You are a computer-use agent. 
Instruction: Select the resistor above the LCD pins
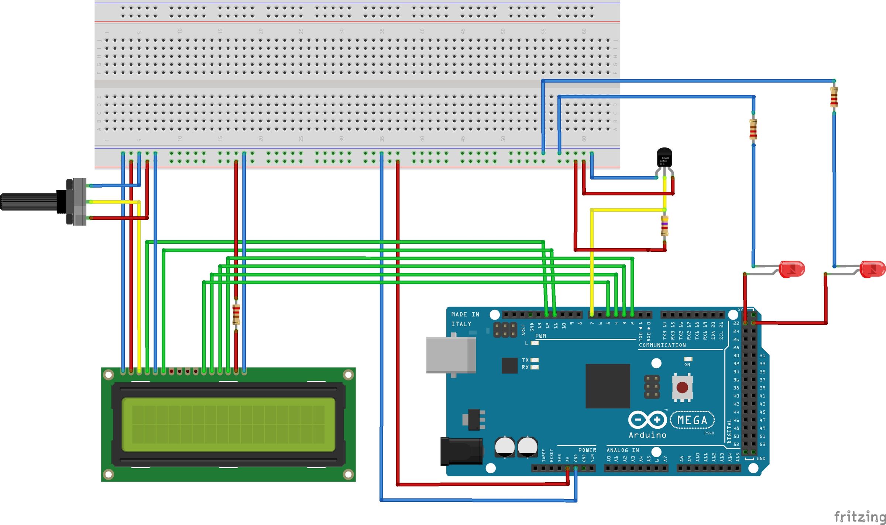click(236, 314)
